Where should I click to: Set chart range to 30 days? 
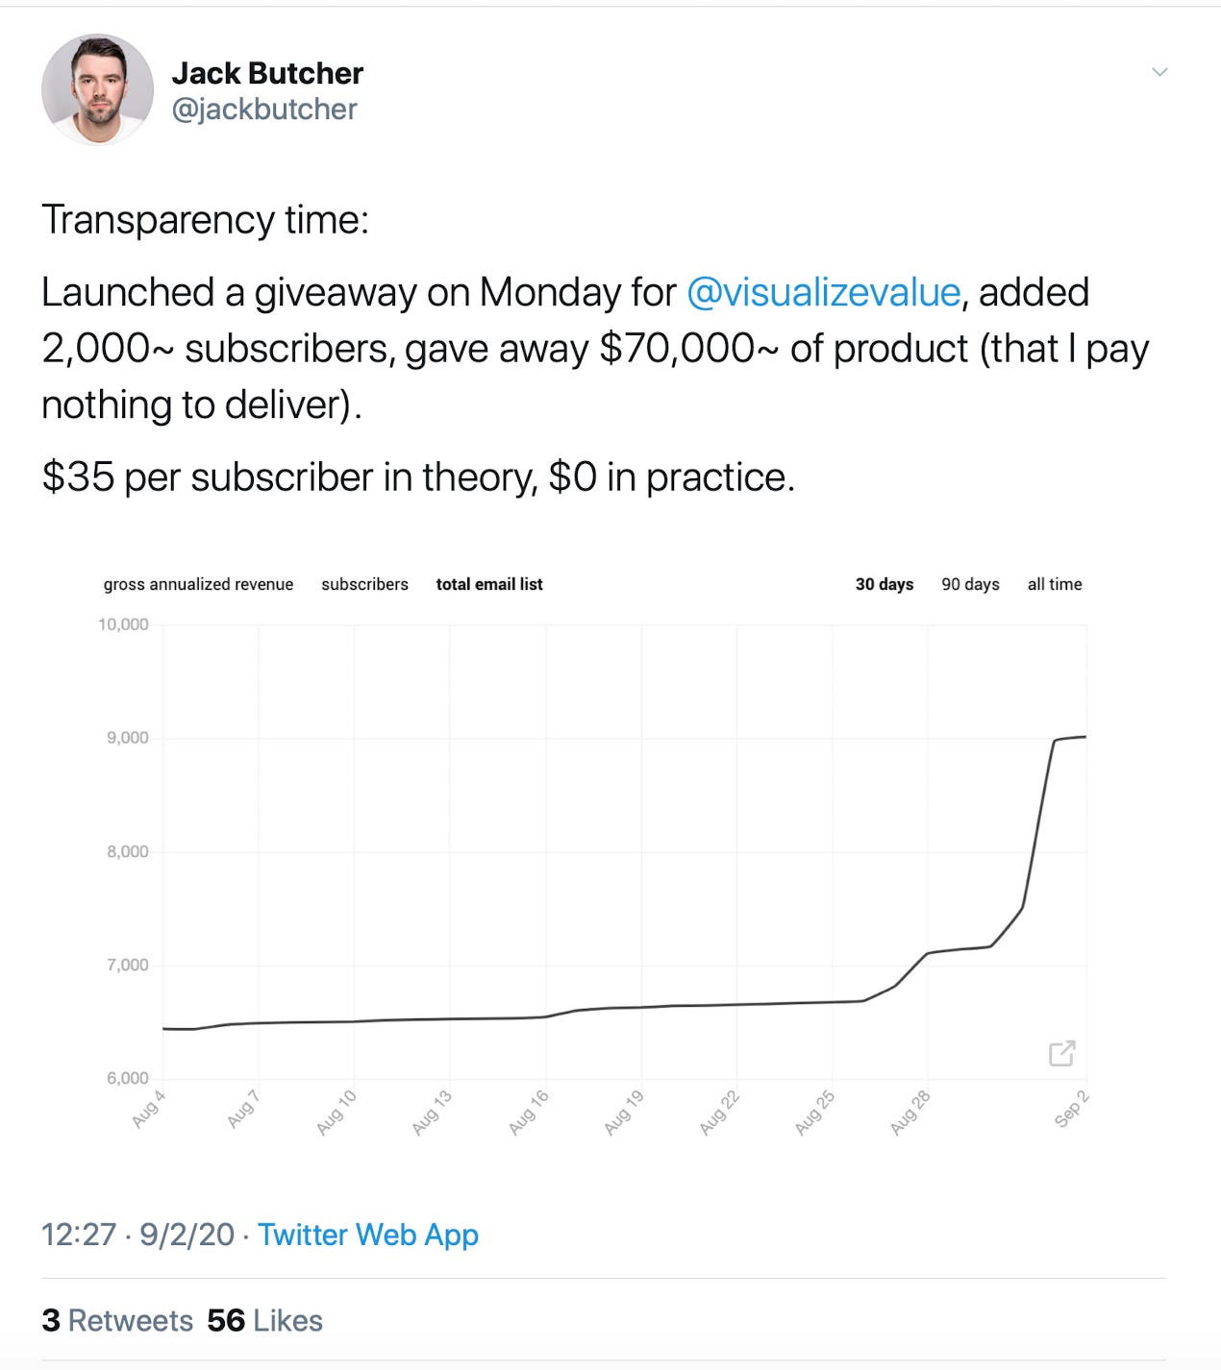click(x=885, y=584)
